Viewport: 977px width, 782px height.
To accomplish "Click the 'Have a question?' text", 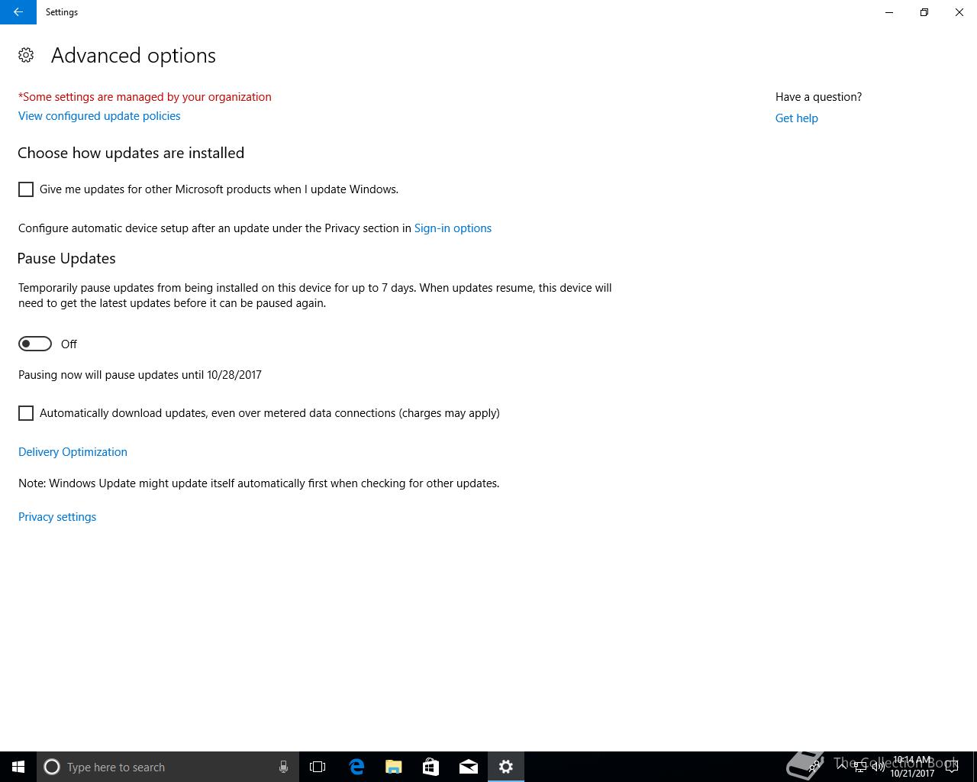I will pyautogui.click(x=818, y=97).
